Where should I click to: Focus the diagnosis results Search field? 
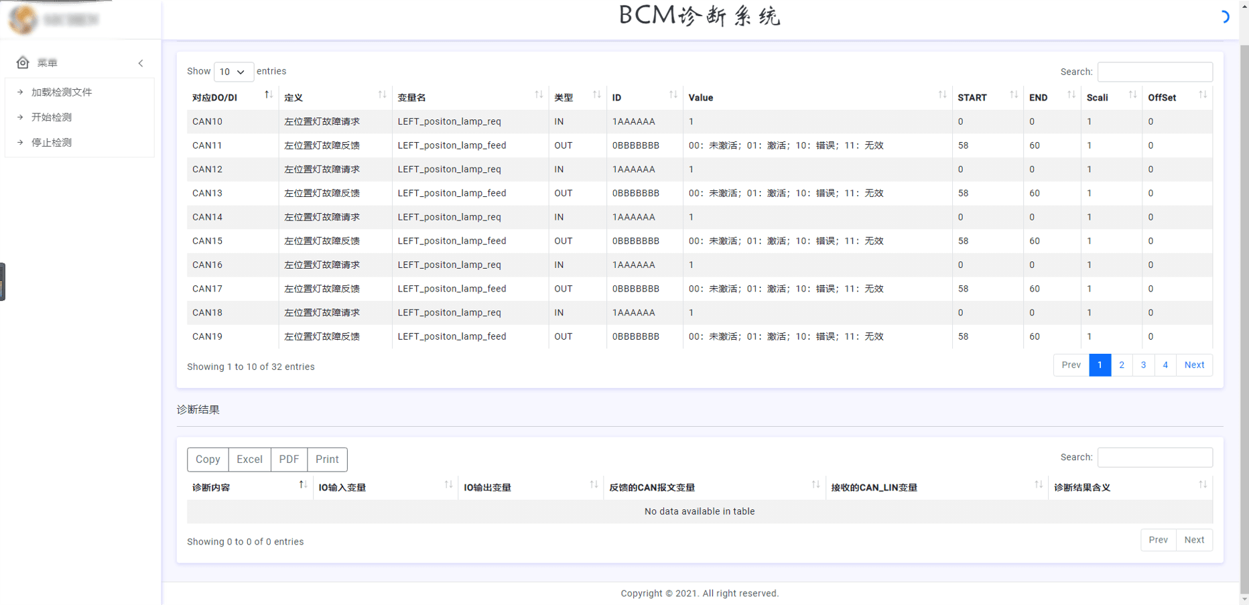coord(1155,457)
